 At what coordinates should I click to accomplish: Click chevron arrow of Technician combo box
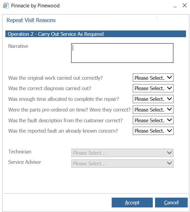pos(169,153)
